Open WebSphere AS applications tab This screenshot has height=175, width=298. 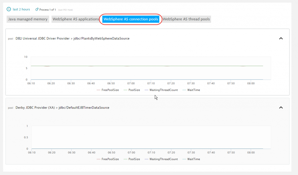click(x=76, y=19)
